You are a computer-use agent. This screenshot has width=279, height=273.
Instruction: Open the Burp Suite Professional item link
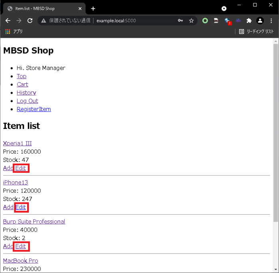coord(34,222)
